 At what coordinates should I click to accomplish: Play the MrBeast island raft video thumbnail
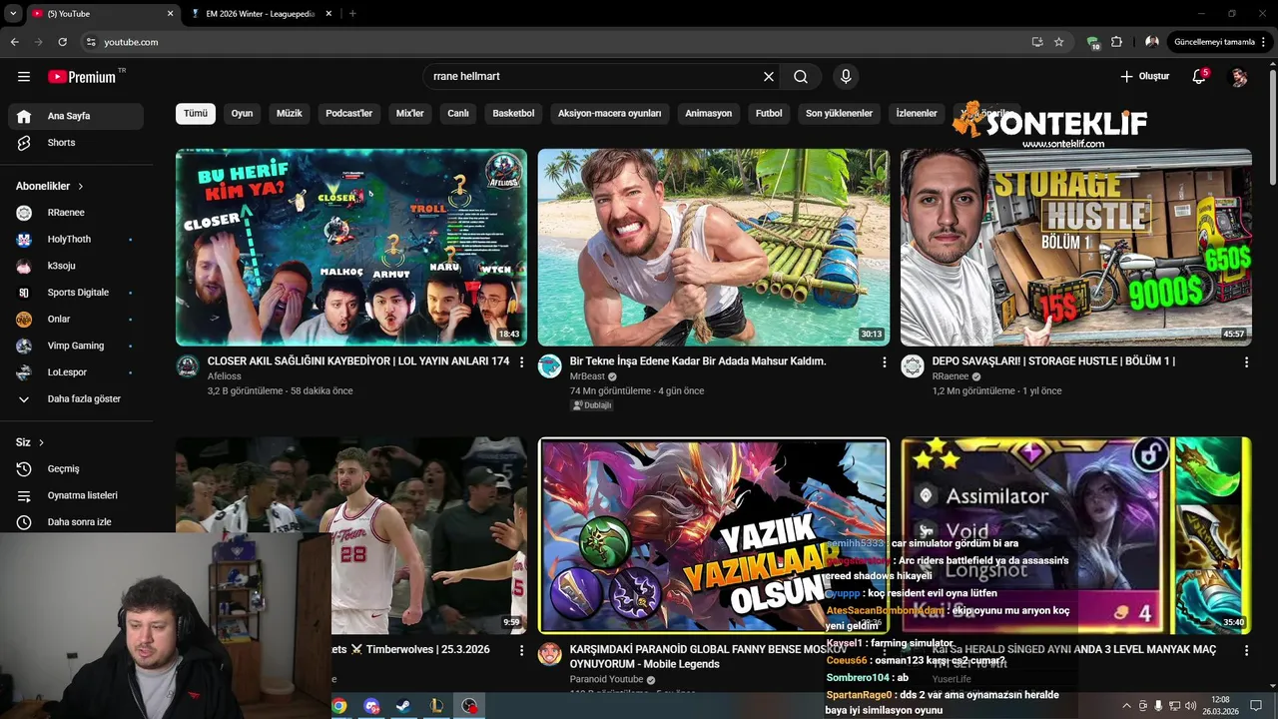[713, 247]
